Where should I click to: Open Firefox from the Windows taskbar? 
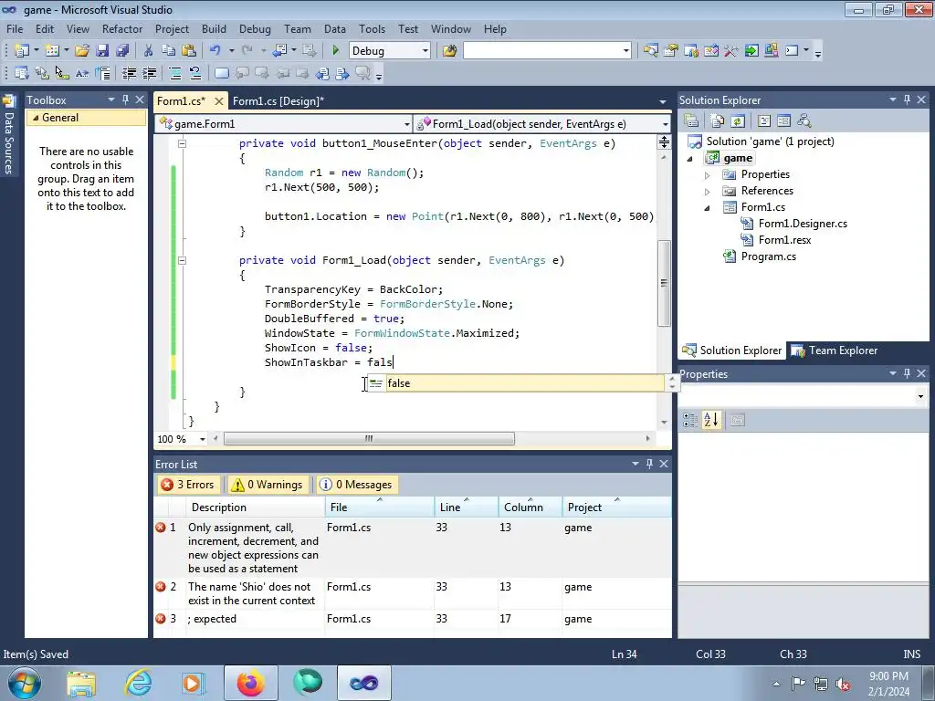point(251,683)
